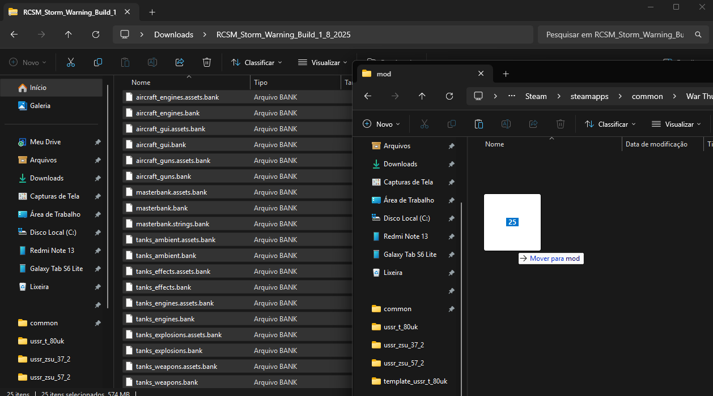Add a new tab in the mod window
Screen dimensions: 713x396
[506, 74]
